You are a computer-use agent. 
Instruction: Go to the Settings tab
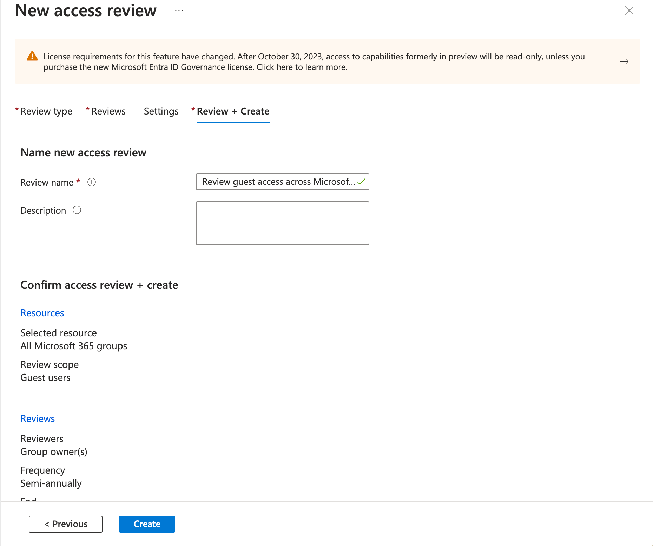pyautogui.click(x=161, y=111)
